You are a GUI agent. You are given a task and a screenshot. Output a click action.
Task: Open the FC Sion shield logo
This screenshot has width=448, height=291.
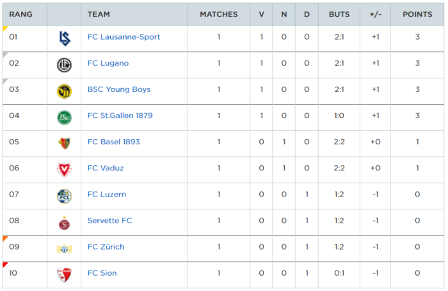pyautogui.click(x=64, y=275)
